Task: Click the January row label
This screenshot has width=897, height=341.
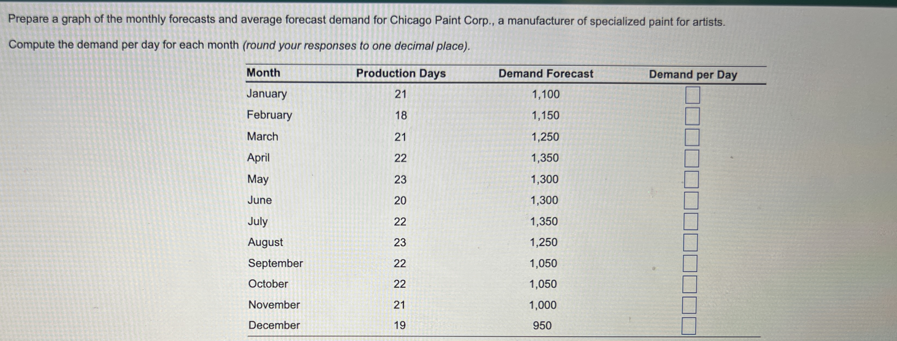Action: coord(266,94)
